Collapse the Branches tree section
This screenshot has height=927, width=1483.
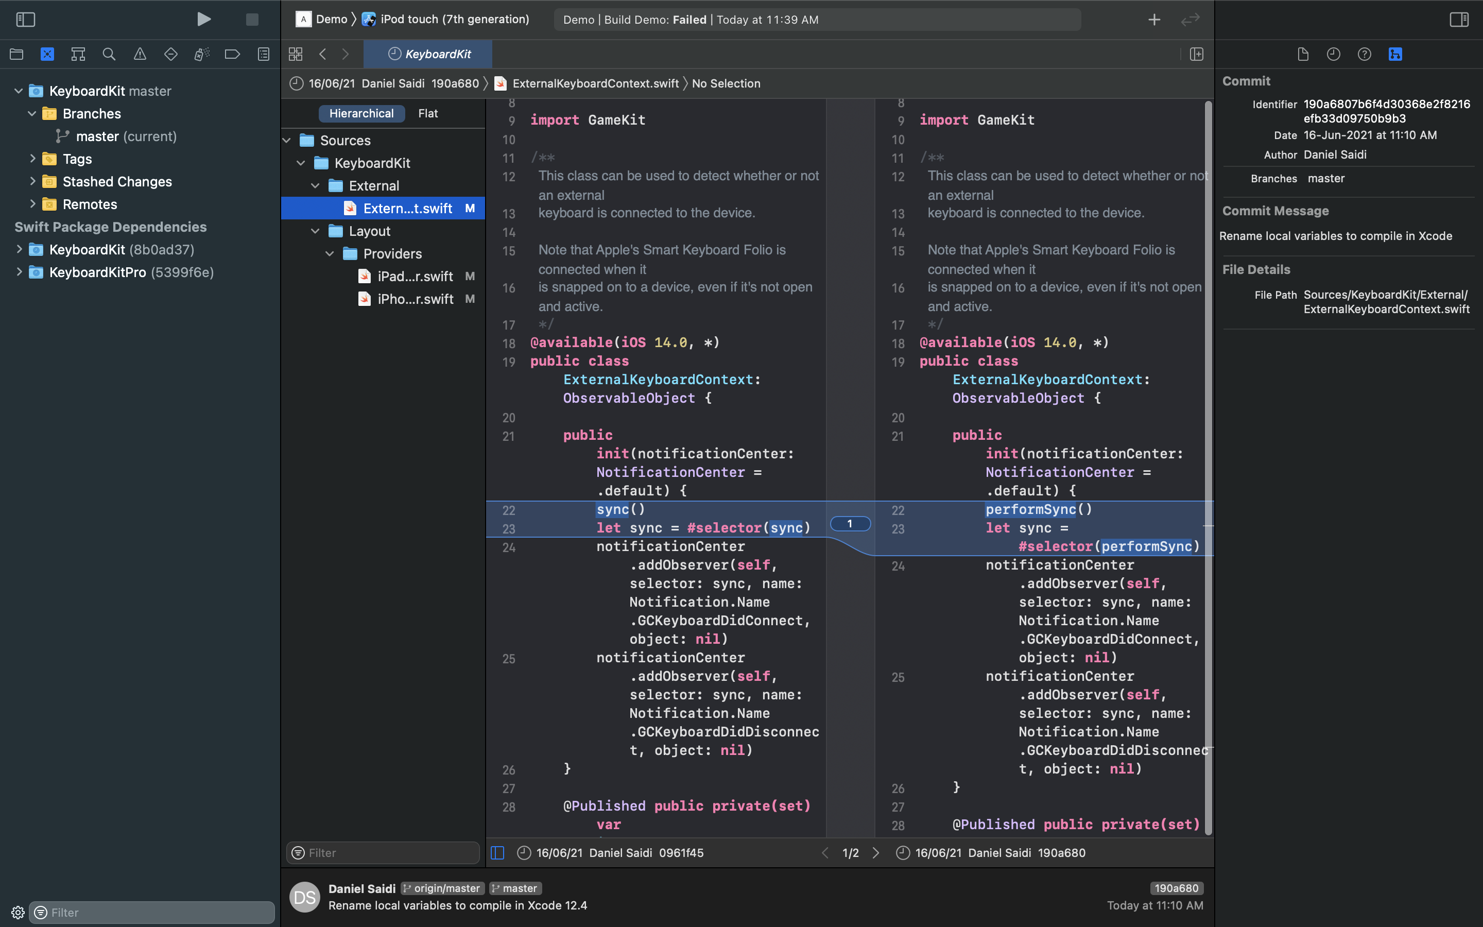[x=32, y=113]
